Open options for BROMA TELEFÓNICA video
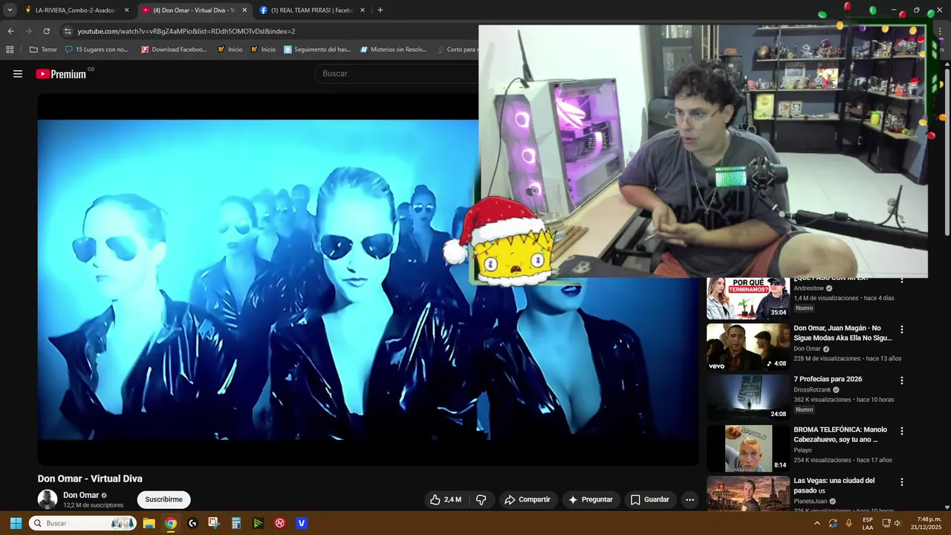Image resolution: width=951 pixels, height=535 pixels. click(x=902, y=430)
